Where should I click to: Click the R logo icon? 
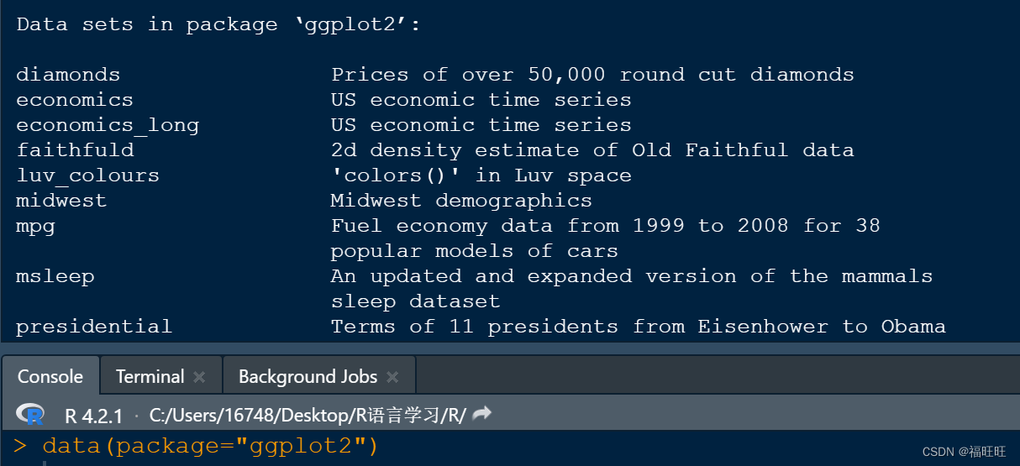click(32, 414)
